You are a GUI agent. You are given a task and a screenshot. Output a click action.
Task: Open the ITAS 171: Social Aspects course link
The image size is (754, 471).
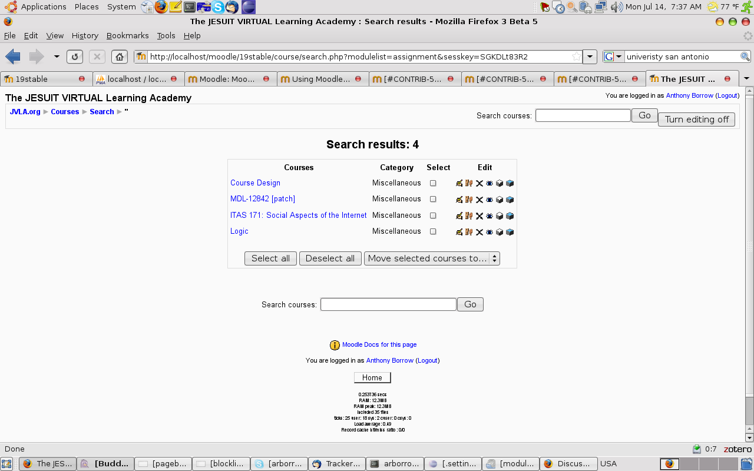tap(299, 215)
